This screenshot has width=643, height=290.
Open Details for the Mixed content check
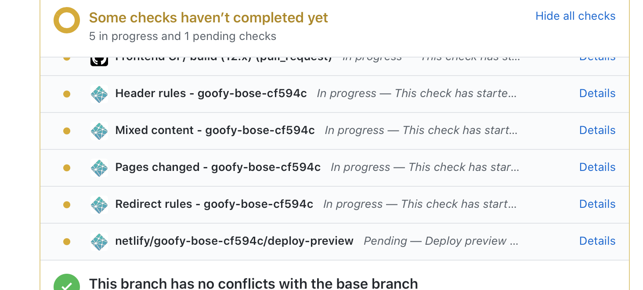point(597,130)
